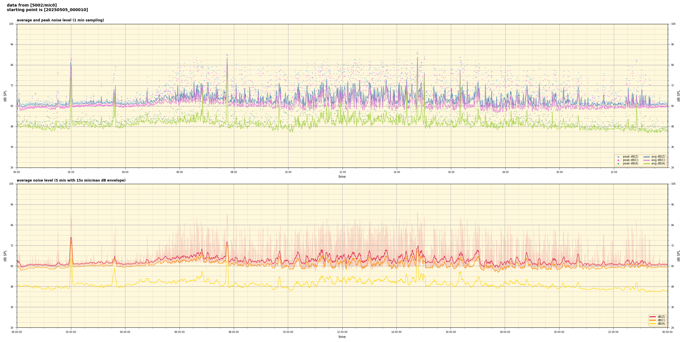Click the 06:00 tick label on top chart
Image resolution: width=684 pixels, height=342 pixels.
pos(180,172)
